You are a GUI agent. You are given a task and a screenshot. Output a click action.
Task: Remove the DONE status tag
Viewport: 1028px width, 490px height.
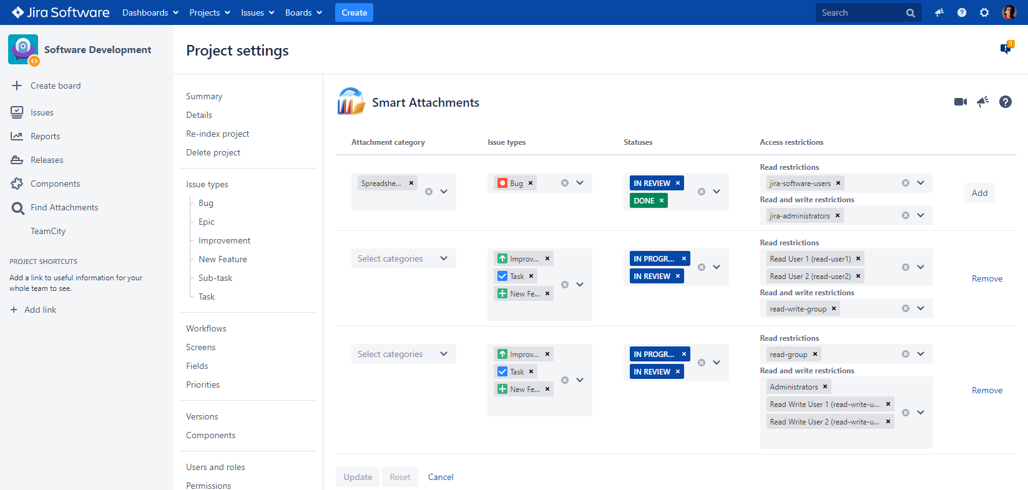tap(662, 200)
